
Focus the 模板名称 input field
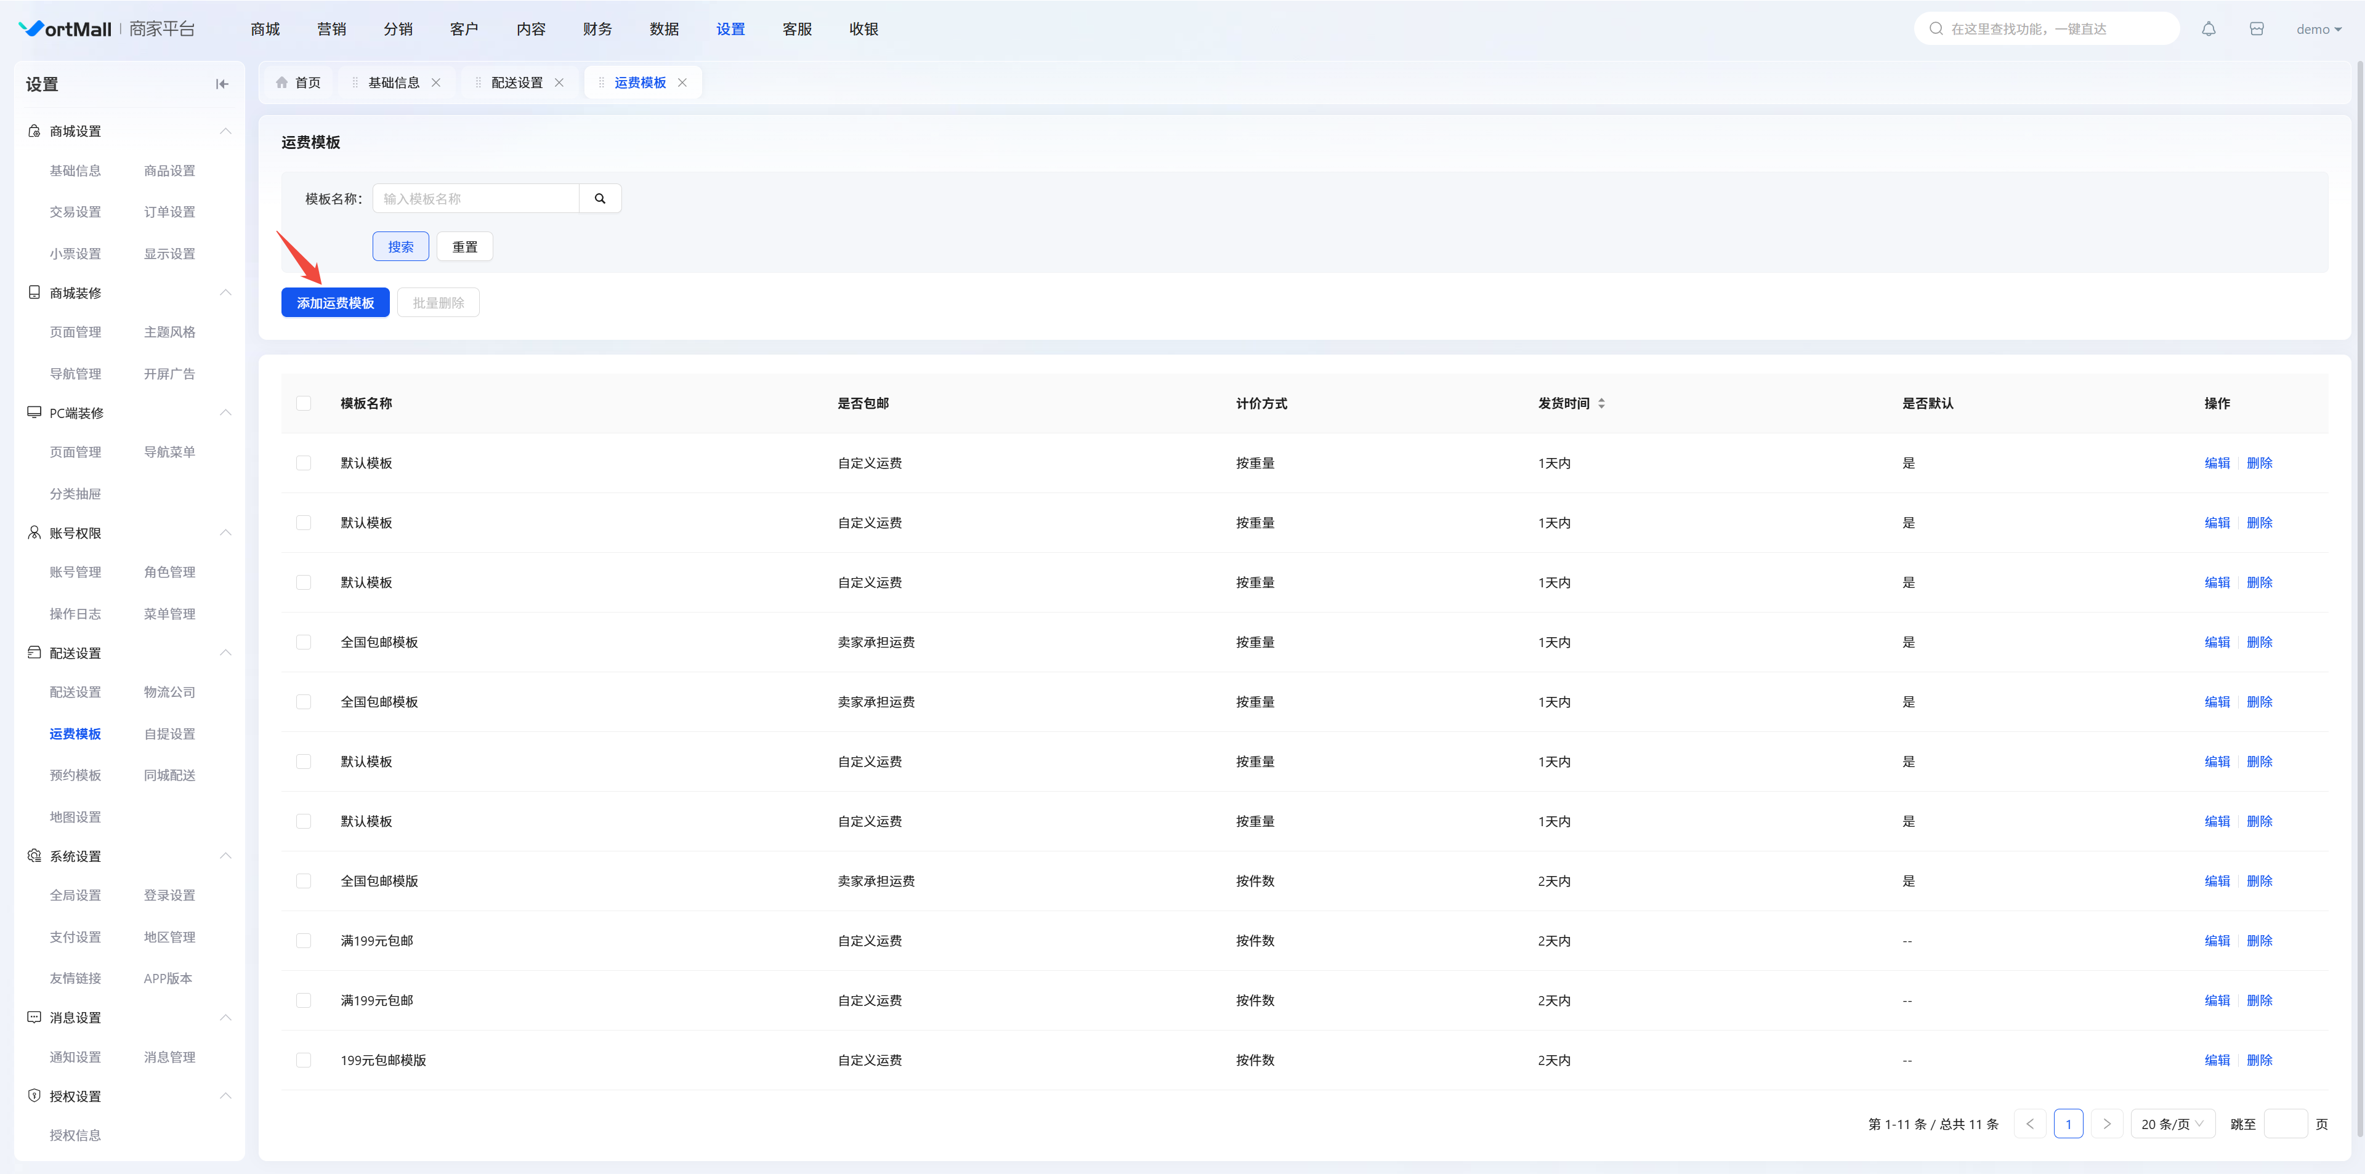tap(475, 198)
